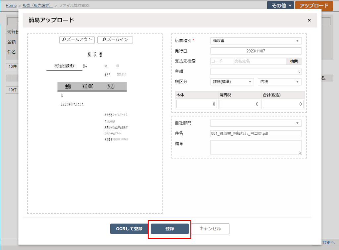The height and width of the screenshot is (250, 339).
Task: Click the 金額 input field
Action: coord(256,72)
